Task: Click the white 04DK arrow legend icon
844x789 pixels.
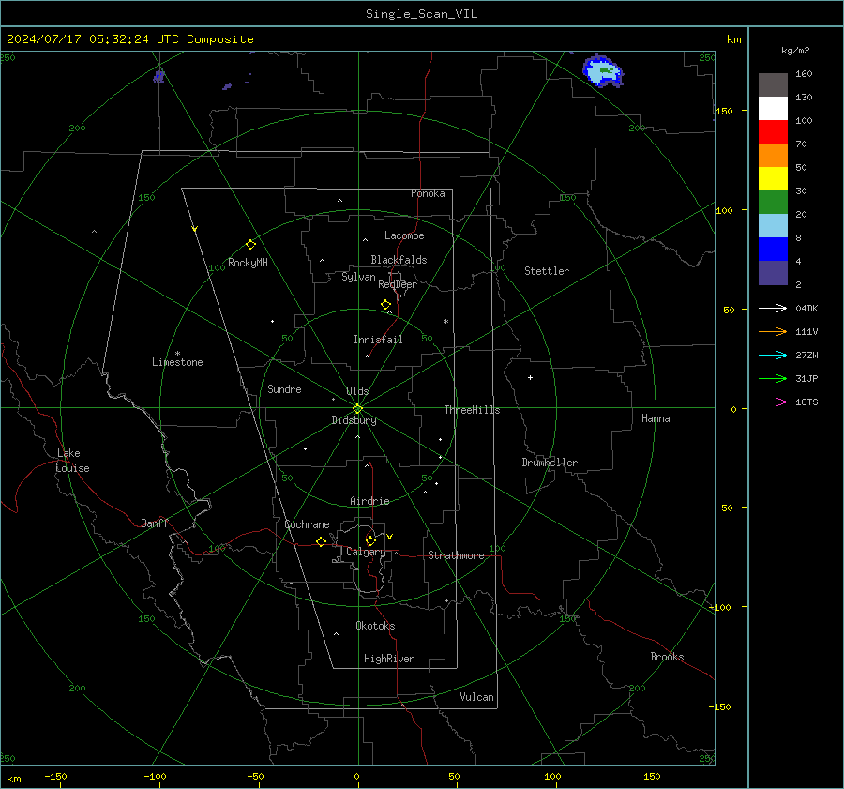Action: tap(773, 308)
